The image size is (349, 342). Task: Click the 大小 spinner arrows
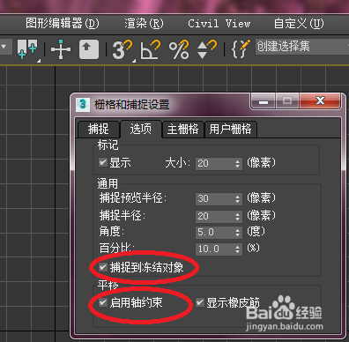[238, 164]
